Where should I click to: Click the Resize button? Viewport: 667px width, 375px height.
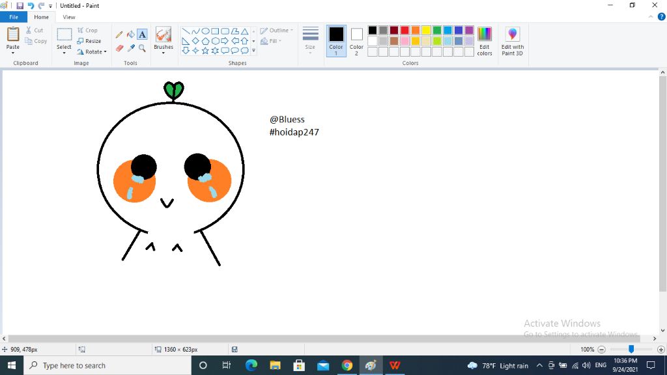click(x=89, y=41)
